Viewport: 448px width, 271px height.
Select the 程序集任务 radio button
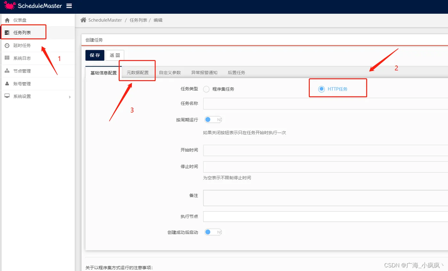click(206, 89)
